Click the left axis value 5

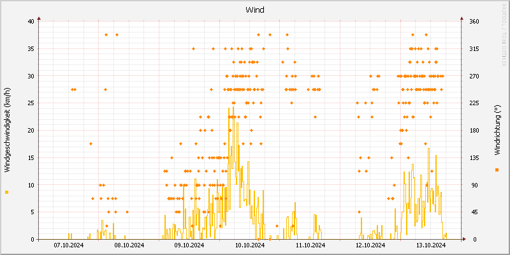(33, 212)
